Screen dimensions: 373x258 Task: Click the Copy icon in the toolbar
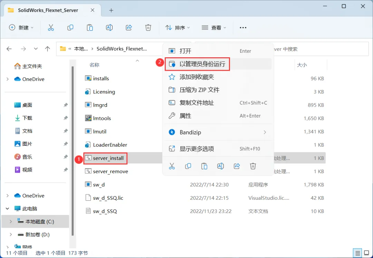point(70,28)
